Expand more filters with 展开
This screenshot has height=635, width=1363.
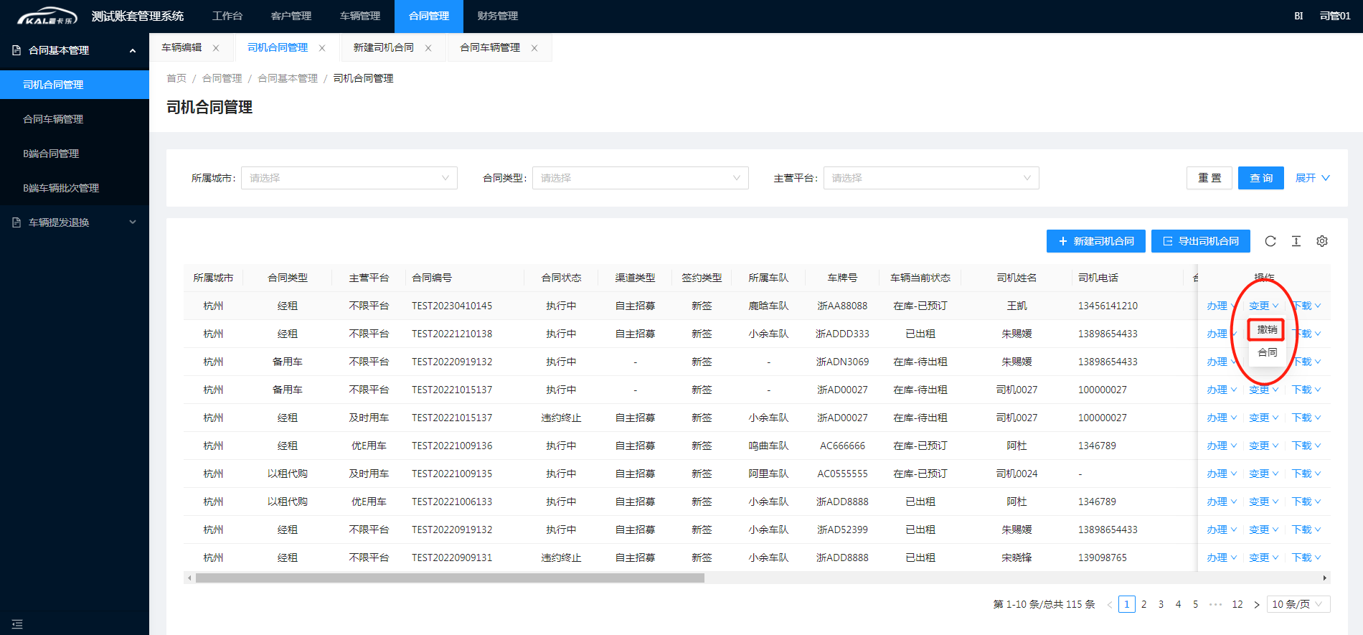(1312, 178)
